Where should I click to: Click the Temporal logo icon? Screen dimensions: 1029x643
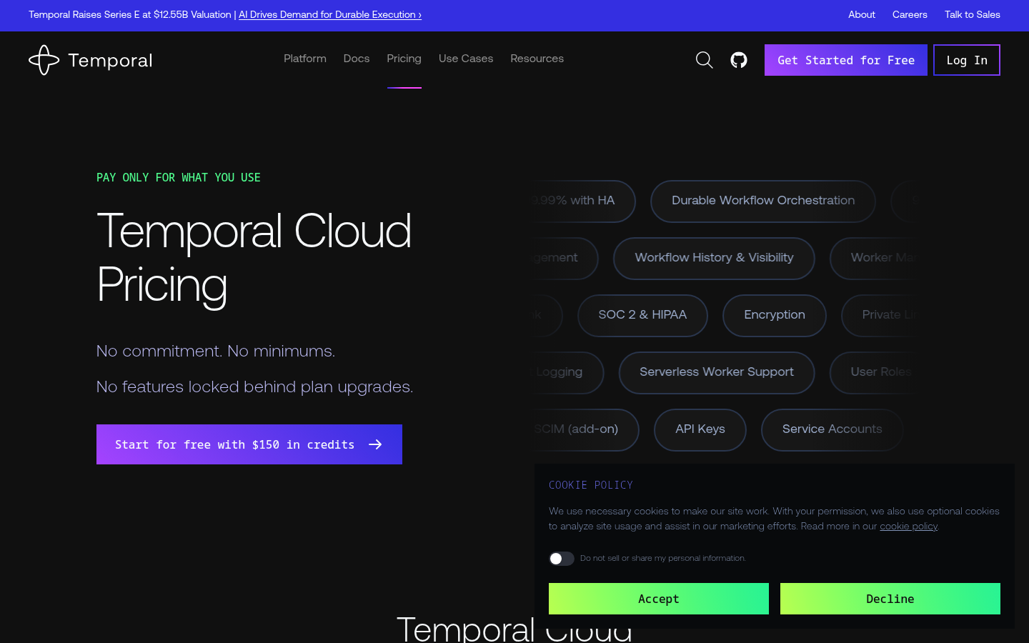click(44, 60)
